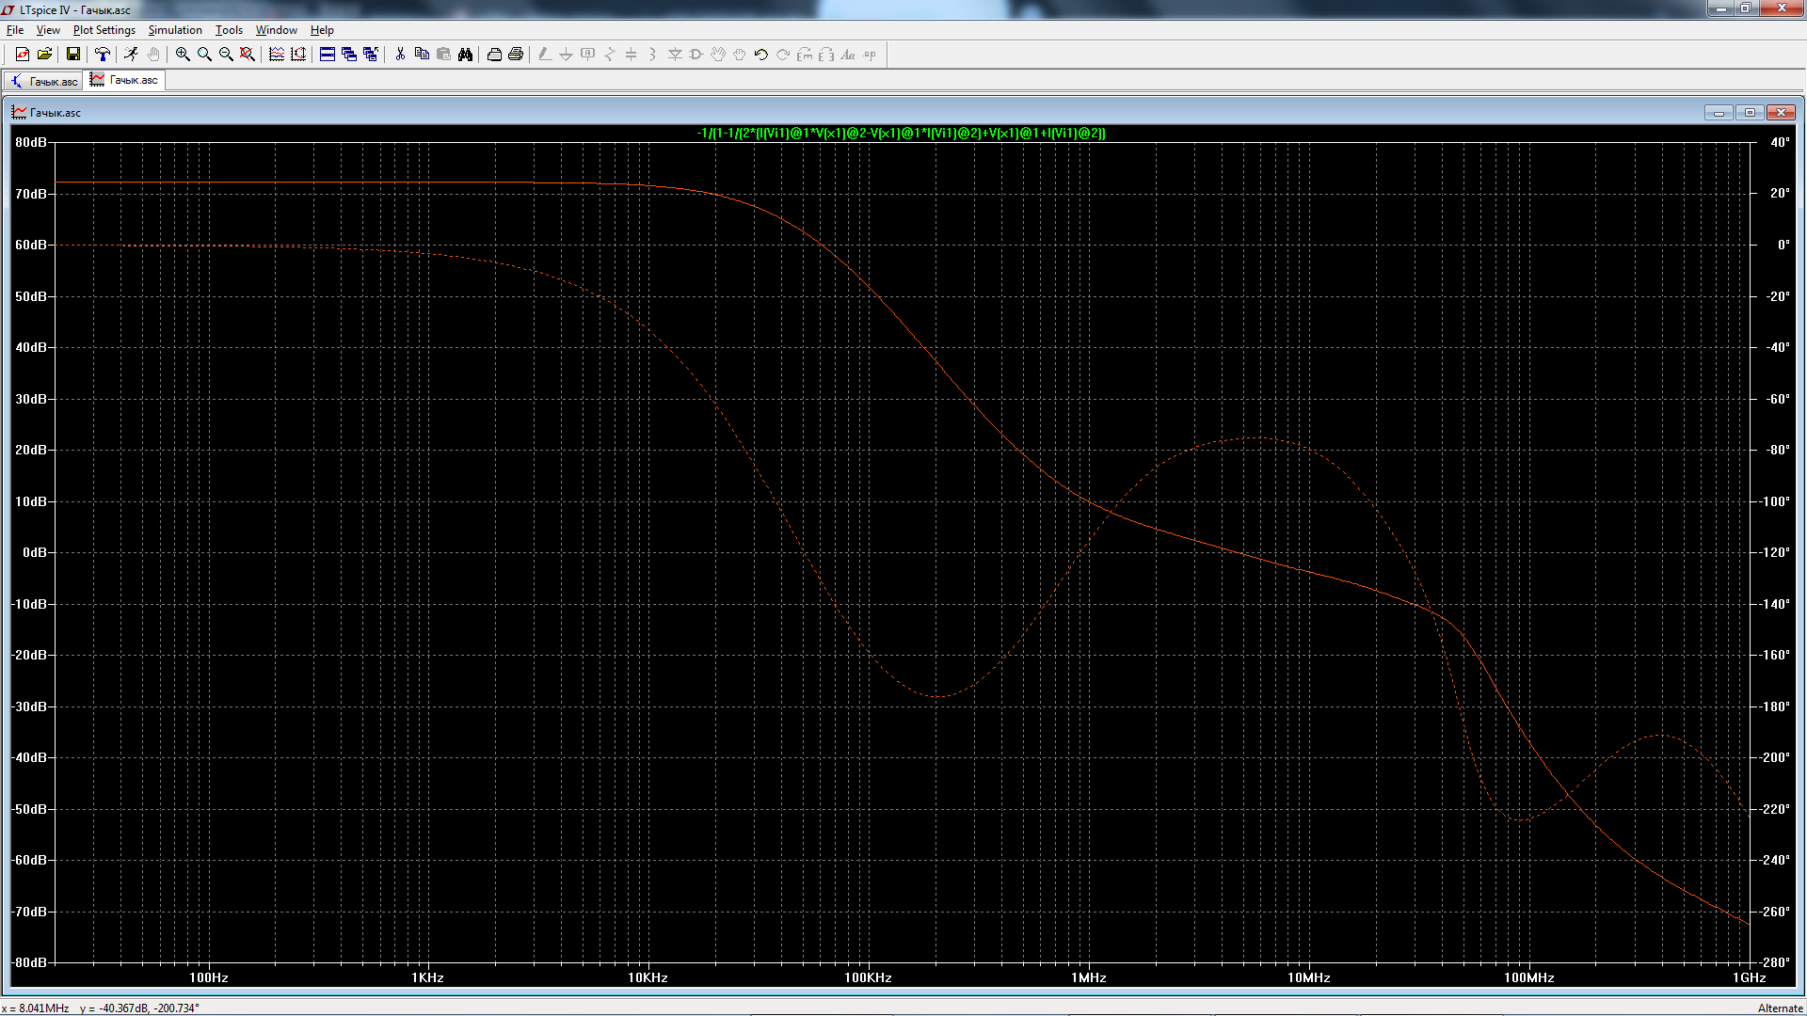The width and height of the screenshot is (1807, 1016).
Task: Click the Control Panel hammer icon
Action: (x=103, y=55)
